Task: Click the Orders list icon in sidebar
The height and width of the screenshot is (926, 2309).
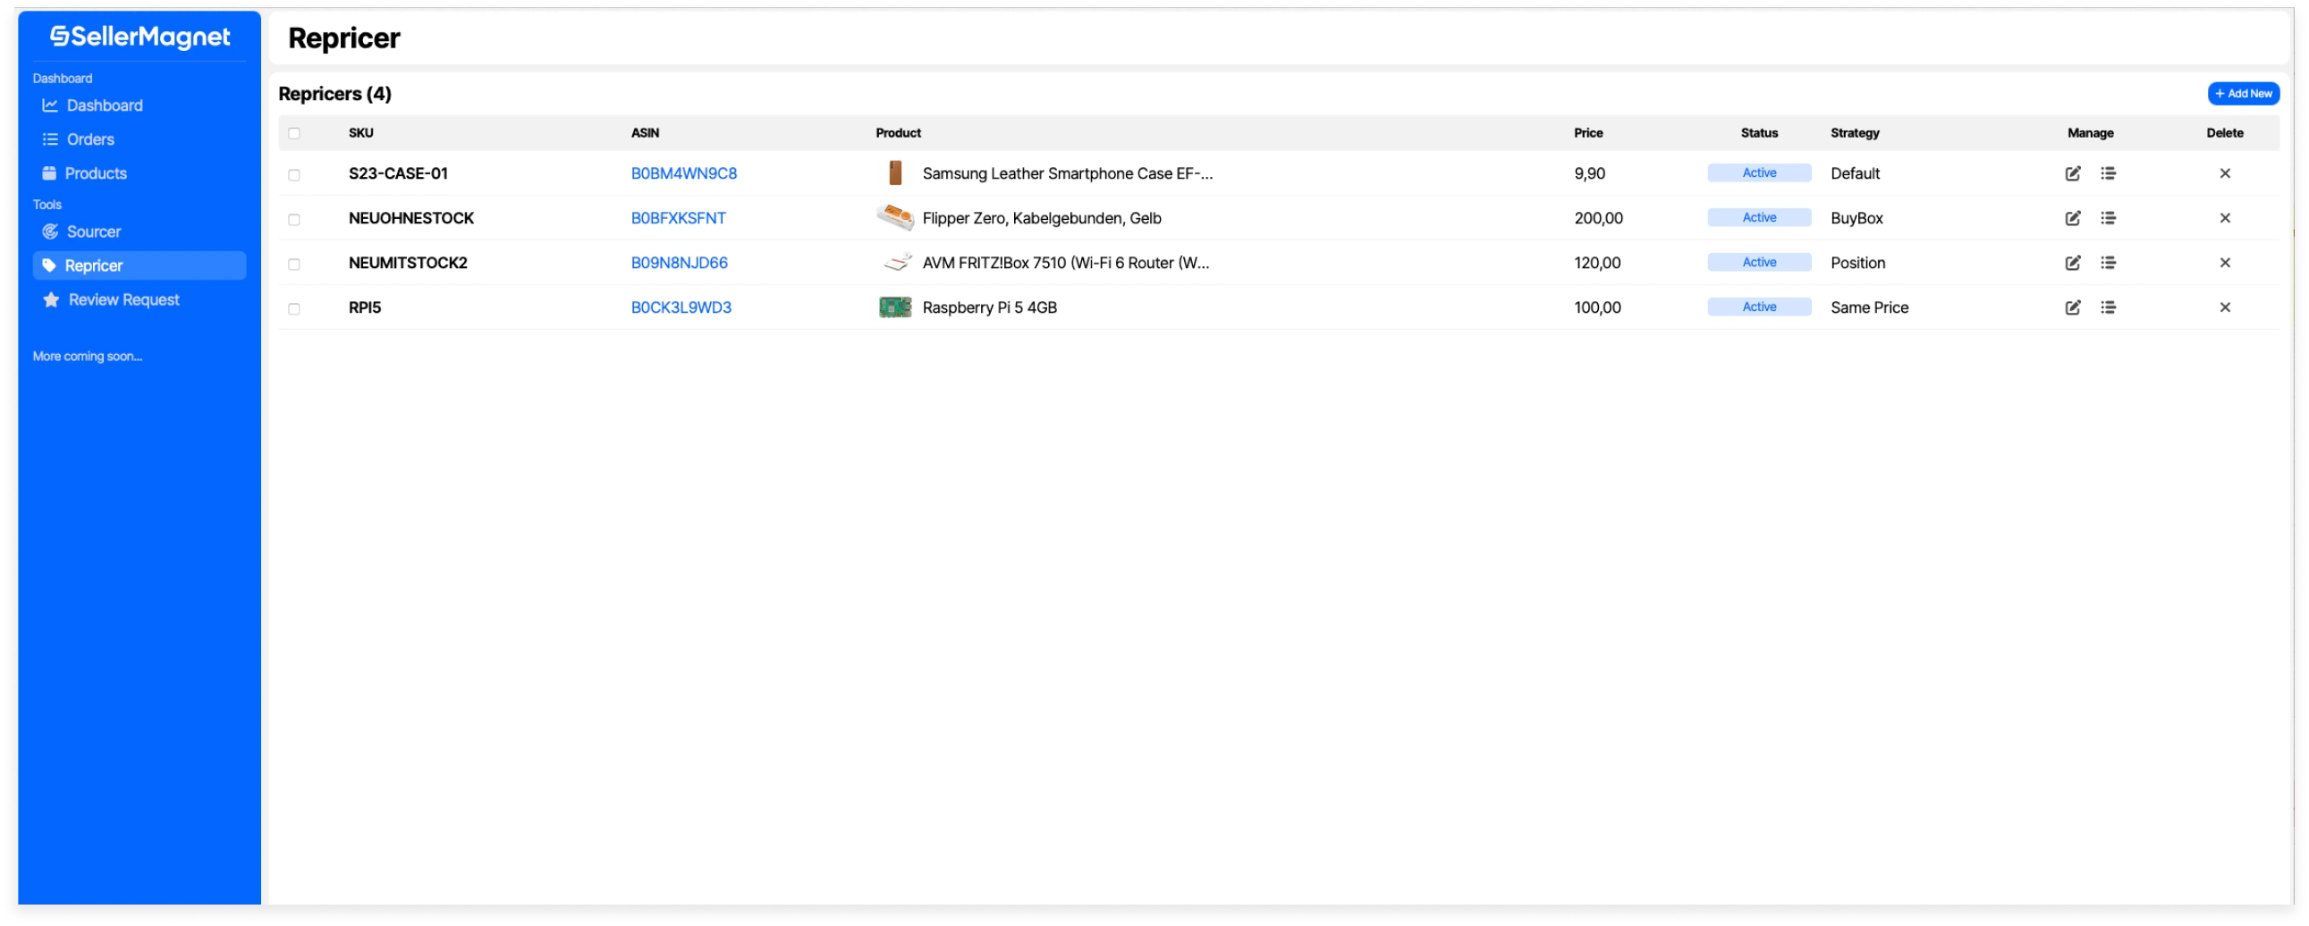Action: tap(50, 139)
